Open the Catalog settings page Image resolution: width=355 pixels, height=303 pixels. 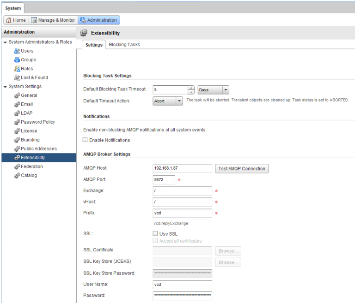[28, 175]
